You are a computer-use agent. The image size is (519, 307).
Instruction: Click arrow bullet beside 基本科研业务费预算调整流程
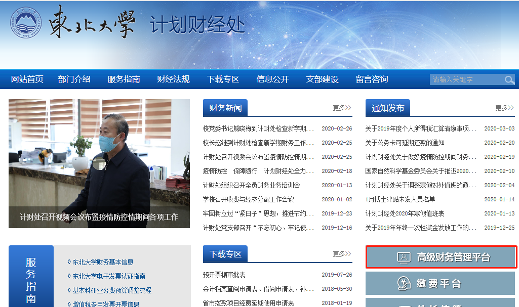tap(69, 290)
